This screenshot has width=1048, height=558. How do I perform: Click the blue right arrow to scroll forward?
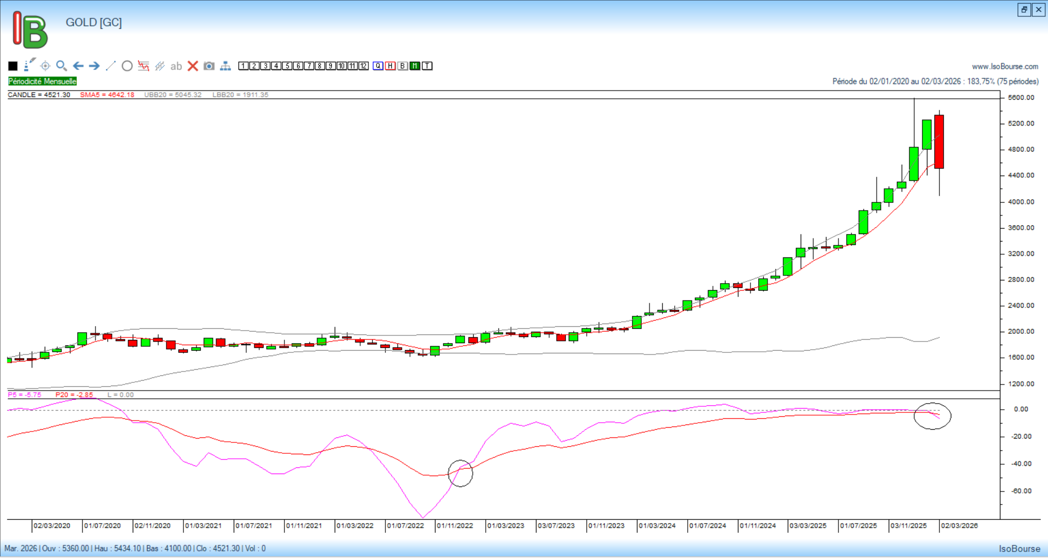(x=94, y=66)
